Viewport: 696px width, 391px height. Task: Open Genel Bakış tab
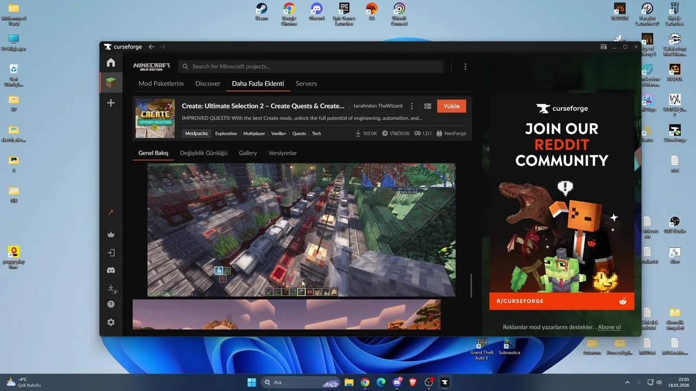153,153
